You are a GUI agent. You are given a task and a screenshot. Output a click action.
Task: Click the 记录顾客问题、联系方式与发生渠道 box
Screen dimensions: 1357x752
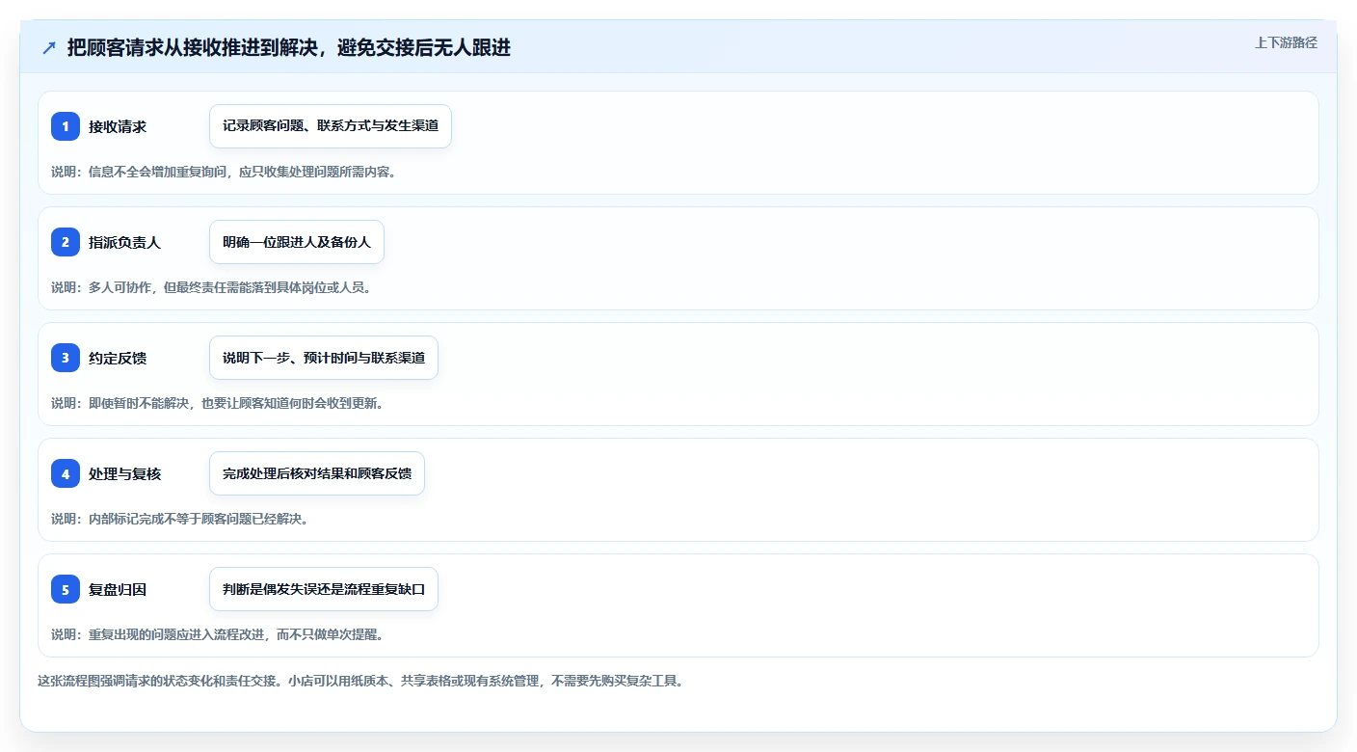(x=331, y=126)
